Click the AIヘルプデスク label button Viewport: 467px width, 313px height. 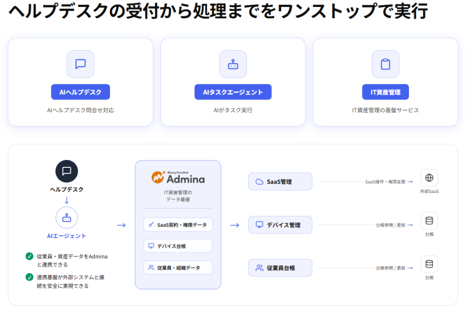point(80,92)
